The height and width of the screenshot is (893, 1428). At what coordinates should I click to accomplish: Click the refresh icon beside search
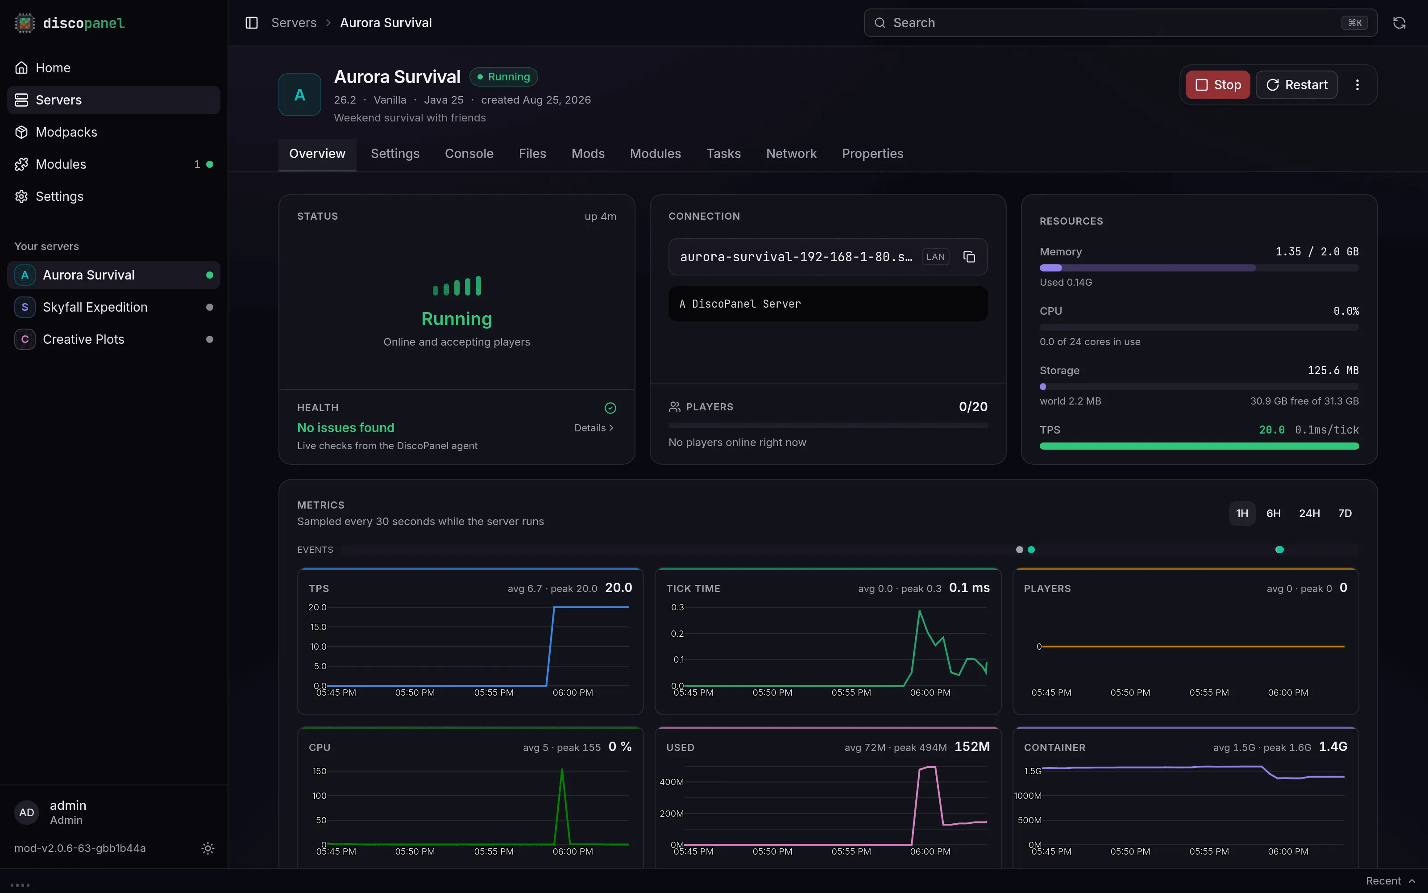(x=1399, y=23)
